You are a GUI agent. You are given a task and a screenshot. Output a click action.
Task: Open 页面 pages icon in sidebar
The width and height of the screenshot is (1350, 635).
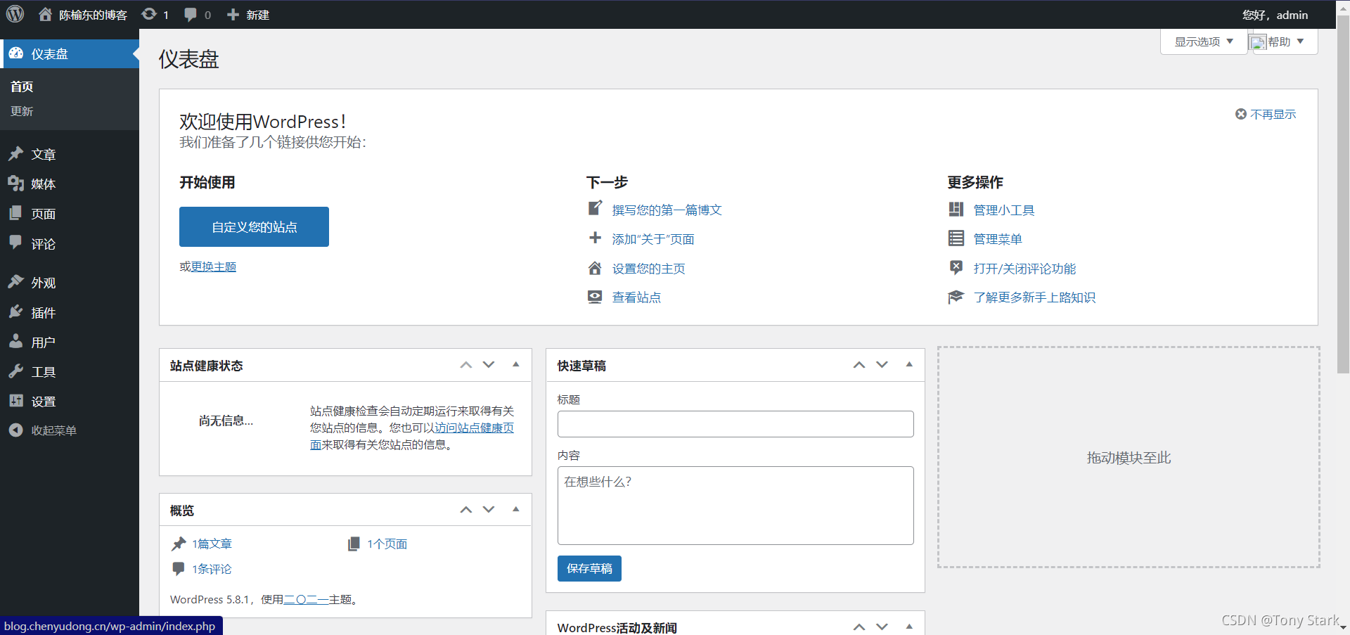pyautogui.click(x=16, y=213)
